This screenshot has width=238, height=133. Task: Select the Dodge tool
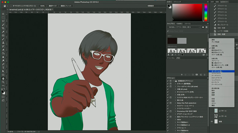point(3,61)
